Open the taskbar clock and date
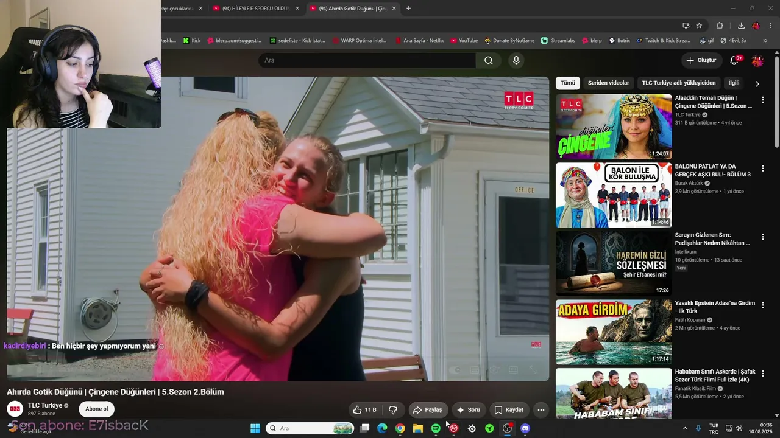The height and width of the screenshot is (438, 780). tap(760, 428)
